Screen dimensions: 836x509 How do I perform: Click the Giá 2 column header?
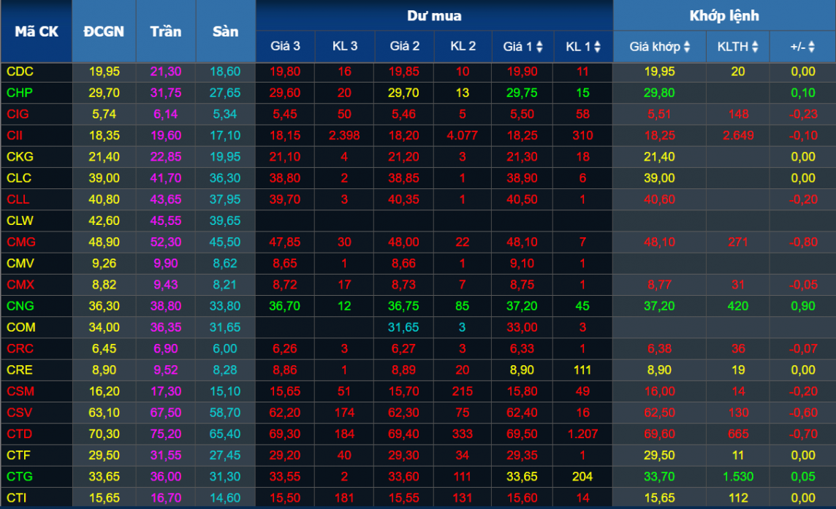404,46
